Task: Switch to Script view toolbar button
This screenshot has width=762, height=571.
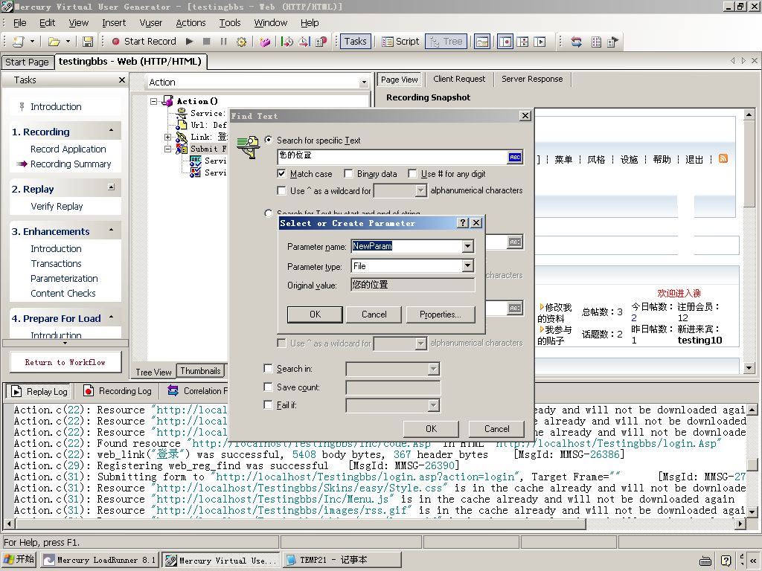Action: pos(400,42)
